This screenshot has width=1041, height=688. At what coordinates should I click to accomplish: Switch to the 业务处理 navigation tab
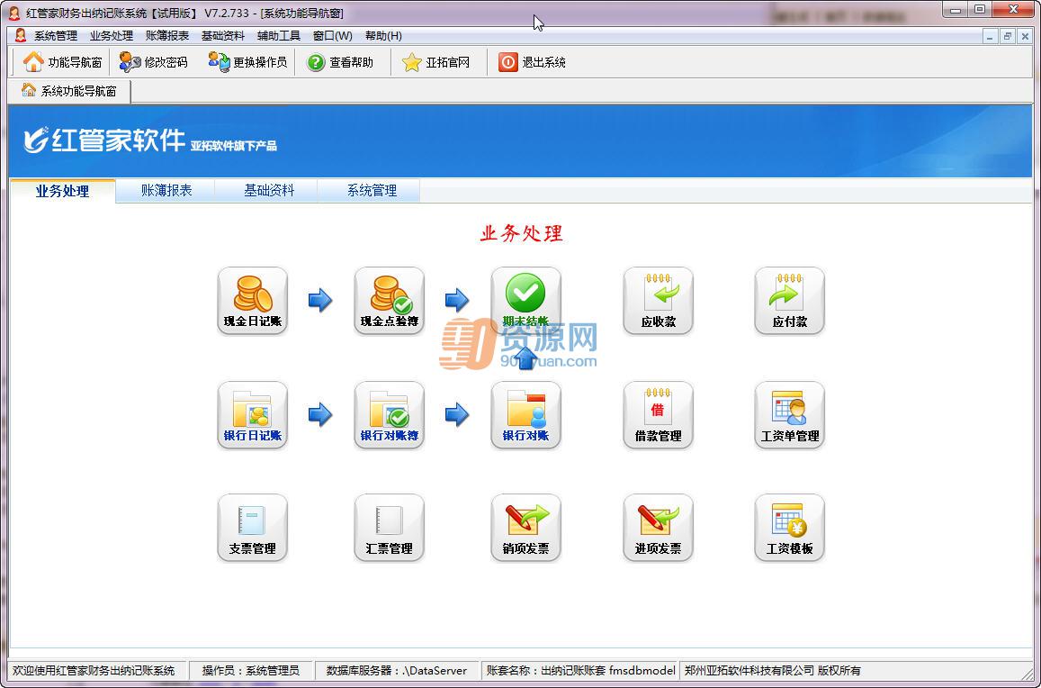pos(62,191)
